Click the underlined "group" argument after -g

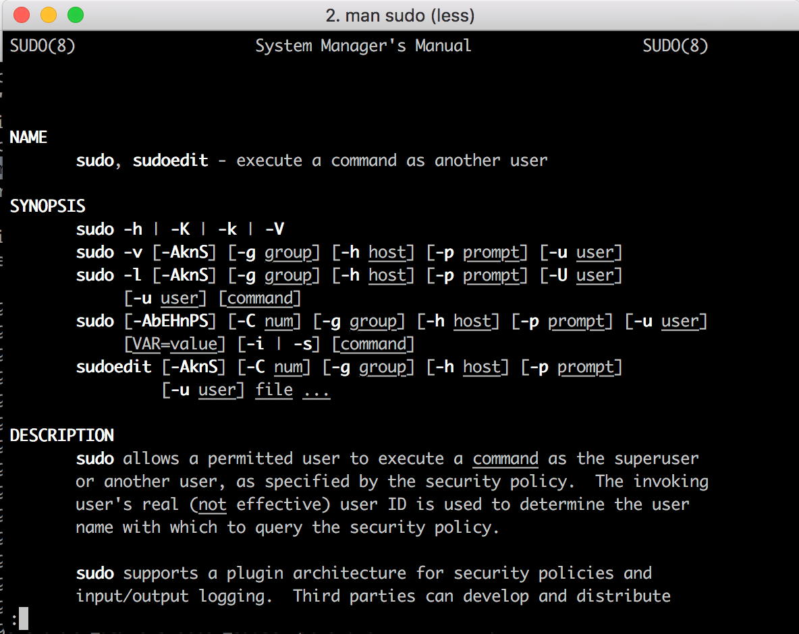(288, 252)
